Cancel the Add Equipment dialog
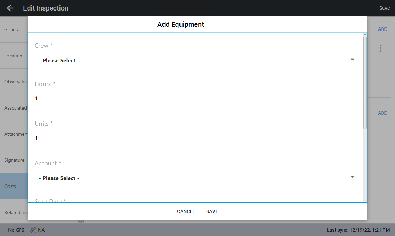This screenshot has width=395, height=236. point(186,211)
